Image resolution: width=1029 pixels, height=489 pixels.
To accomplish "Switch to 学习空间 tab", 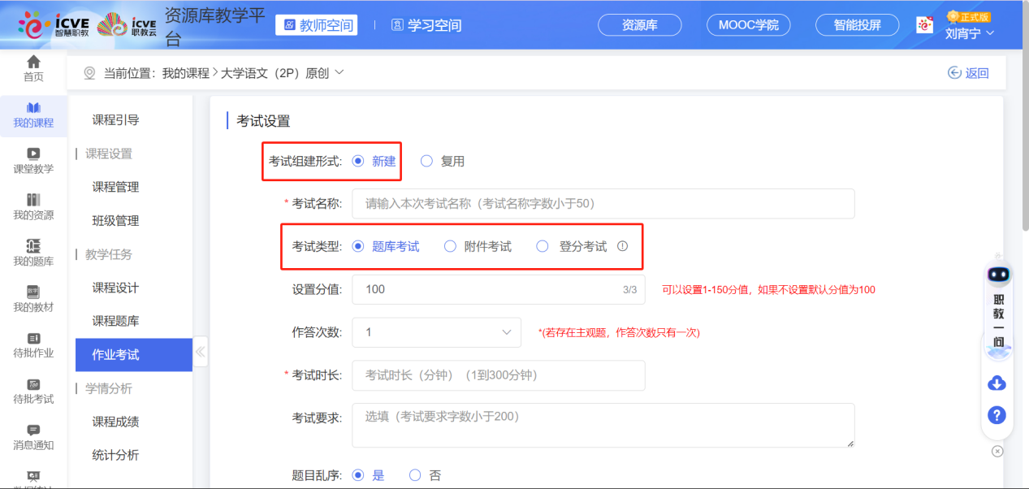I will pos(426,25).
